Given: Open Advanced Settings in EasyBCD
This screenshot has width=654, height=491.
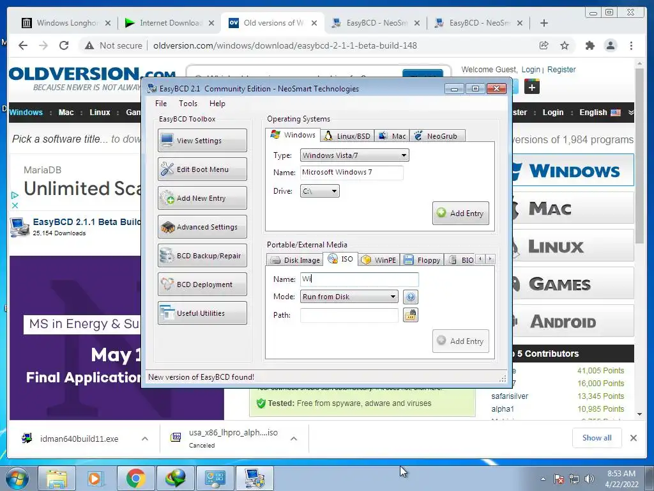Looking at the screenshot, I should [x=202, y=227].
